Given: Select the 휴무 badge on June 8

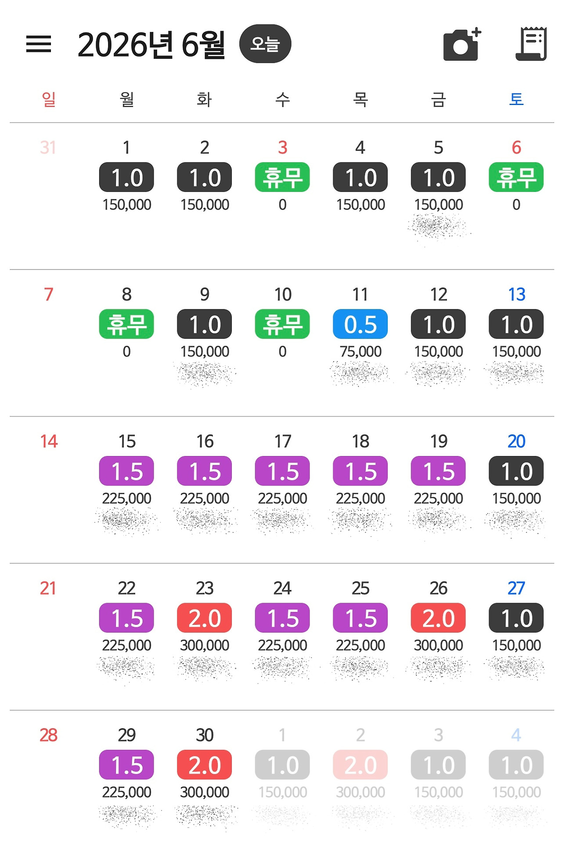Looking at the screenshot, I should pos(126,324).
